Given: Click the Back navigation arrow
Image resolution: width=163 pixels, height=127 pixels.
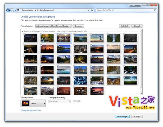Looking at the screenshot, I should pos(8,10).
